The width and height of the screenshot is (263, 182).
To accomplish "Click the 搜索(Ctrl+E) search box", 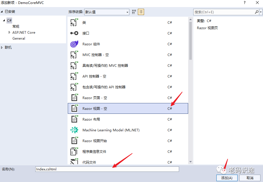I will pyautogui.click(x=224, y=12).
